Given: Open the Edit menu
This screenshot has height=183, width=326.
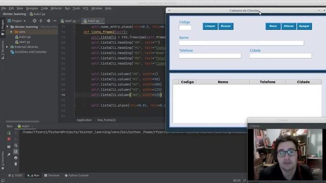Looking at the screenshot, I should coord(11,8).
